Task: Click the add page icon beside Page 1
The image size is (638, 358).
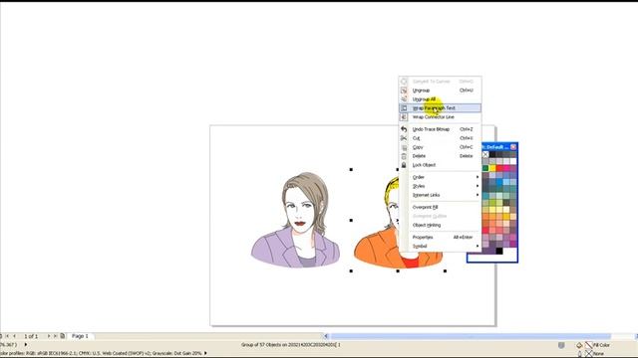Action: [x=62, y=336]
